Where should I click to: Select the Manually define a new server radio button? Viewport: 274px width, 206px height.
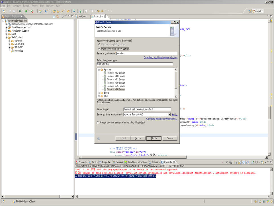tap(99, 49)
